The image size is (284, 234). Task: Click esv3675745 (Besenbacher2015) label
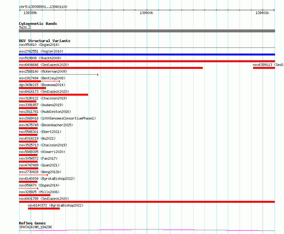click(46, 125)
